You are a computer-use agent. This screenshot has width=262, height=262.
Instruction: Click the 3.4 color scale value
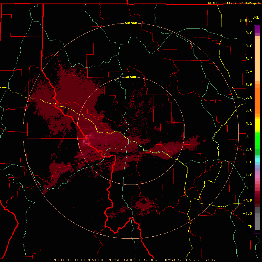pyautogui.click(x=249, y=136)
